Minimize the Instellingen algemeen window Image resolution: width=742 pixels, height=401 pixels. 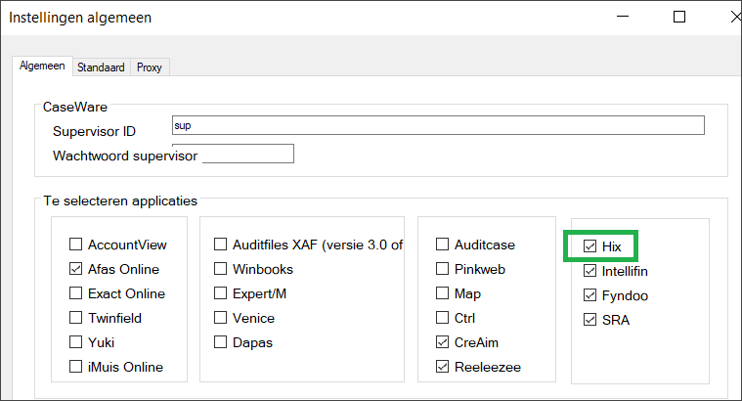pyautogui.click(x=623, y=17)
